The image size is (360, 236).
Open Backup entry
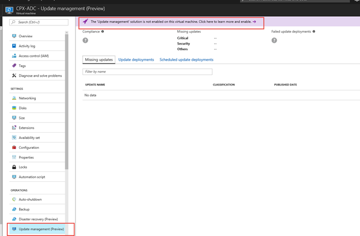click(x=38, y=209)
